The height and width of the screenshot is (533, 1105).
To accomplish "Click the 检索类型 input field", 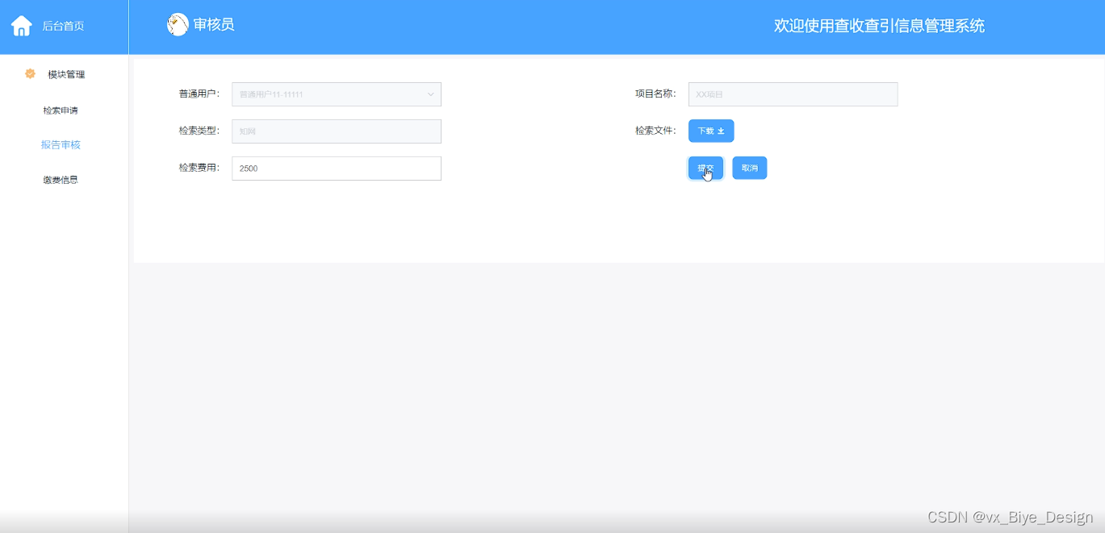I will click(x=336, y=131).
